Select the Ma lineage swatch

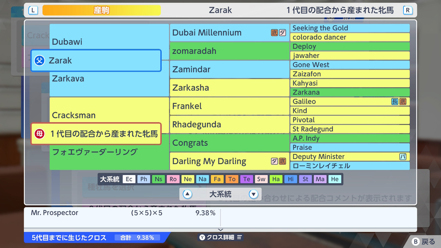click(x=320, y=179)
